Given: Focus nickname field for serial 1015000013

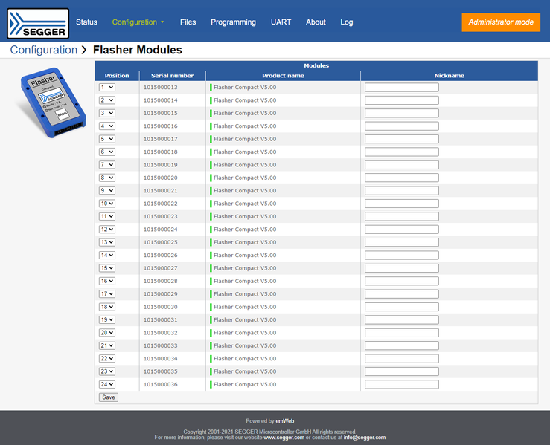Looking at the screenshot, I should tap(402, 87).
